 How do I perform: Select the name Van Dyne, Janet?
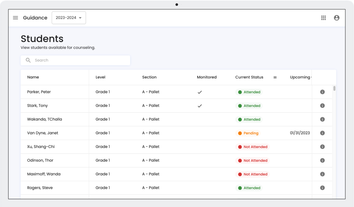tap(43, 133)
